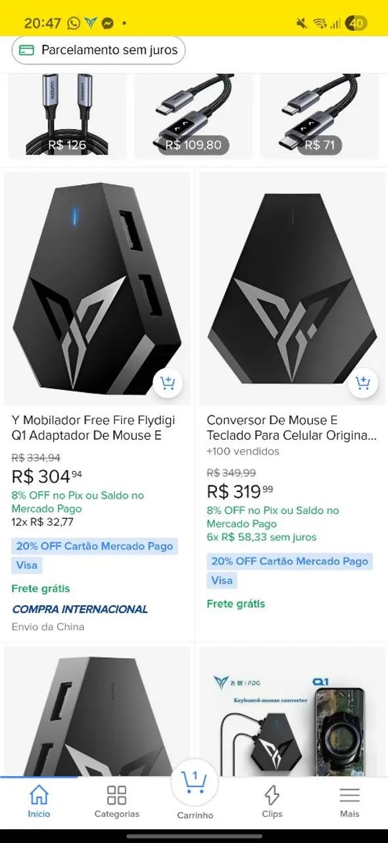The width and height of the screenshot is (388, 843).
Task: Toggle the Parcelamento sem juros filter
Action: click(x=97, y=49)
